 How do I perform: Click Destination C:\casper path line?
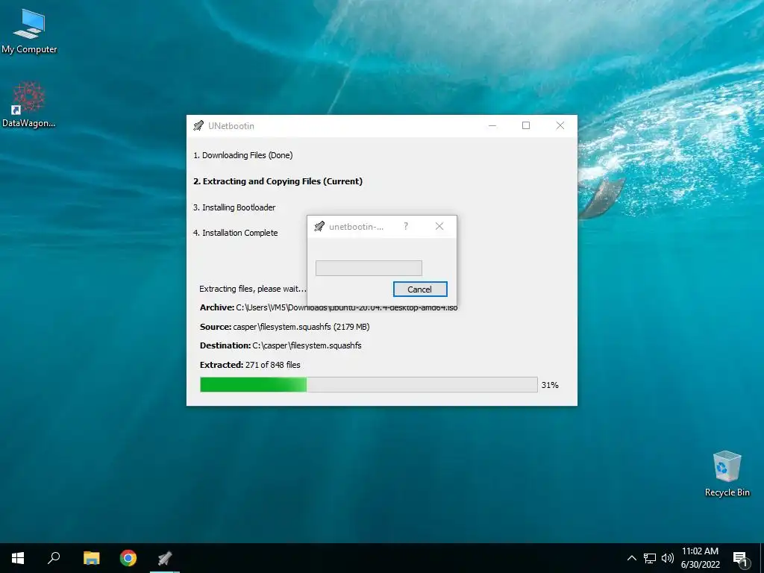click(281, 345)
